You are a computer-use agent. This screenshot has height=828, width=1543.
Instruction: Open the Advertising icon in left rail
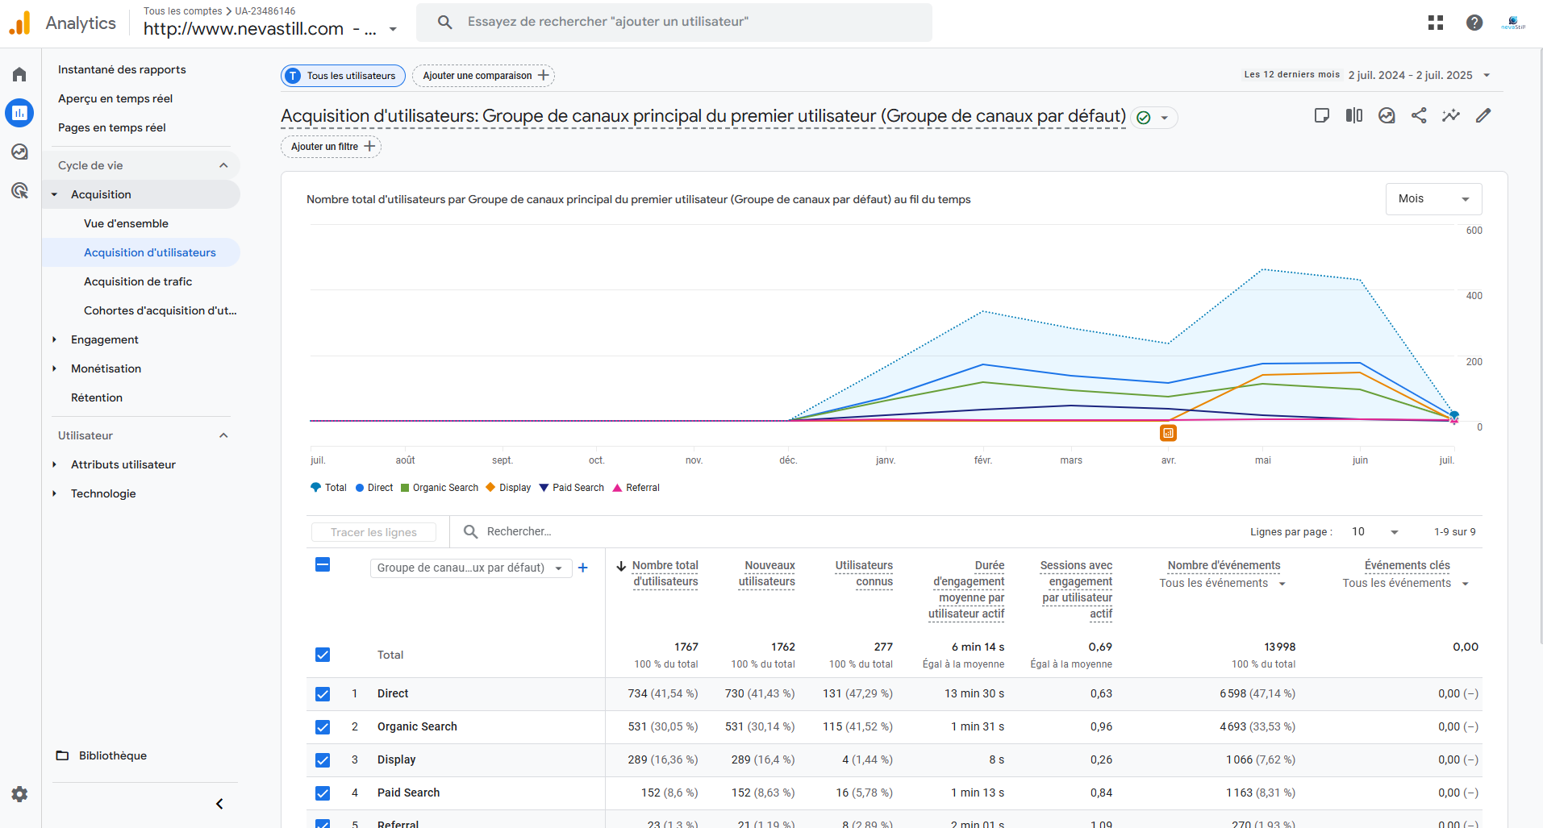[19, 190]
